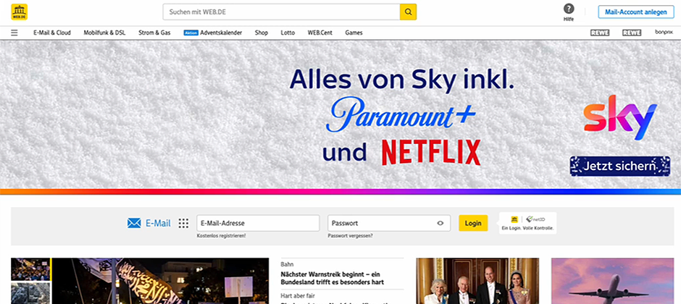Open the night protest flag photo
The height and width of the screenshot is (304, 681).
coord(161,281)
